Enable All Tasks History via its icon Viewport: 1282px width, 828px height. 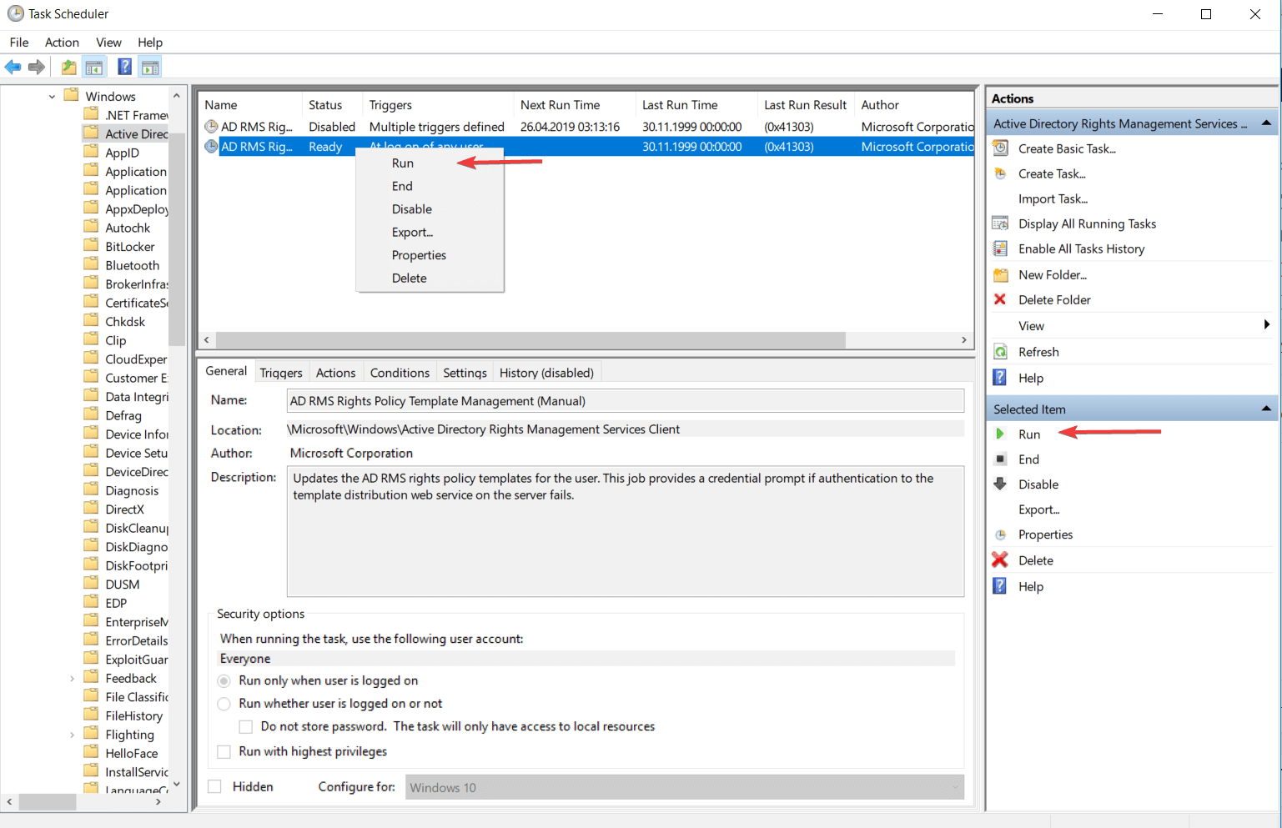[1000, 248]
